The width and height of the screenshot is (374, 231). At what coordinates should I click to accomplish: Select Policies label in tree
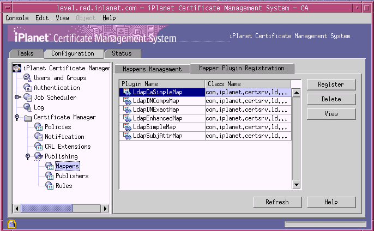58,127
